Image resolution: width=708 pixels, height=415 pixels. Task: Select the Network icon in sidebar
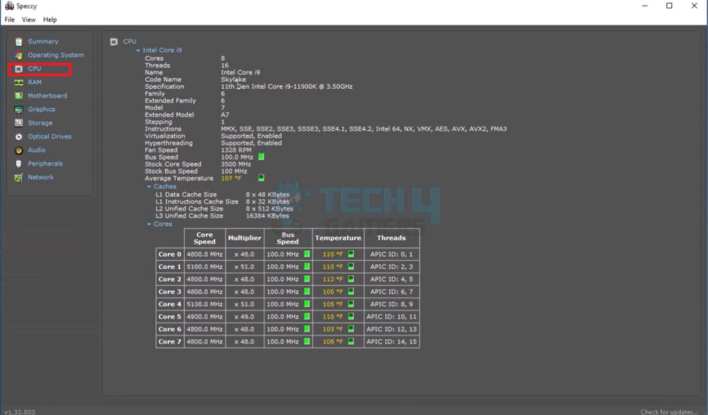[x=19, y=177]
